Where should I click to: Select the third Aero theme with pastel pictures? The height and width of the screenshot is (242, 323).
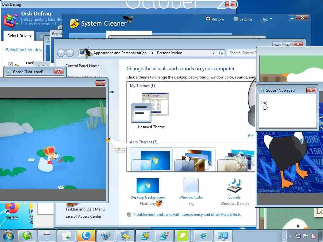(236, 160)
